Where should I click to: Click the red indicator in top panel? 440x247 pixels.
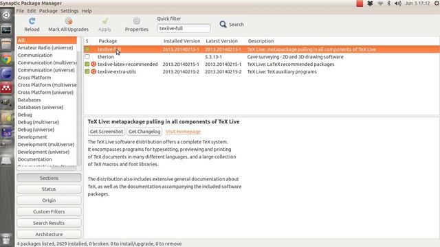[360, 3]
